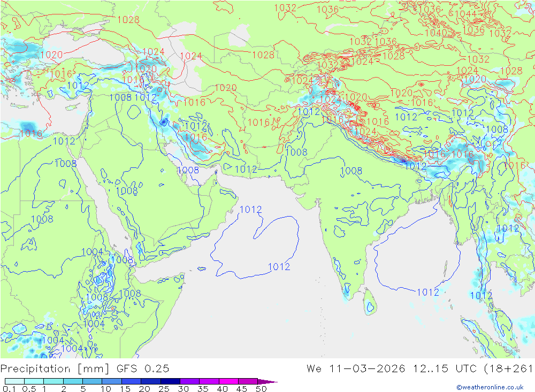Click the arrow tip above 50 mm on the legend
The width and height of the screenshot is (535, 392).
click(x=267, y=382)
